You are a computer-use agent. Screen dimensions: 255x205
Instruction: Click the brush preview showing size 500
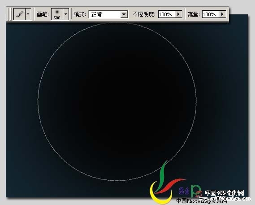[x=57, y=14]
